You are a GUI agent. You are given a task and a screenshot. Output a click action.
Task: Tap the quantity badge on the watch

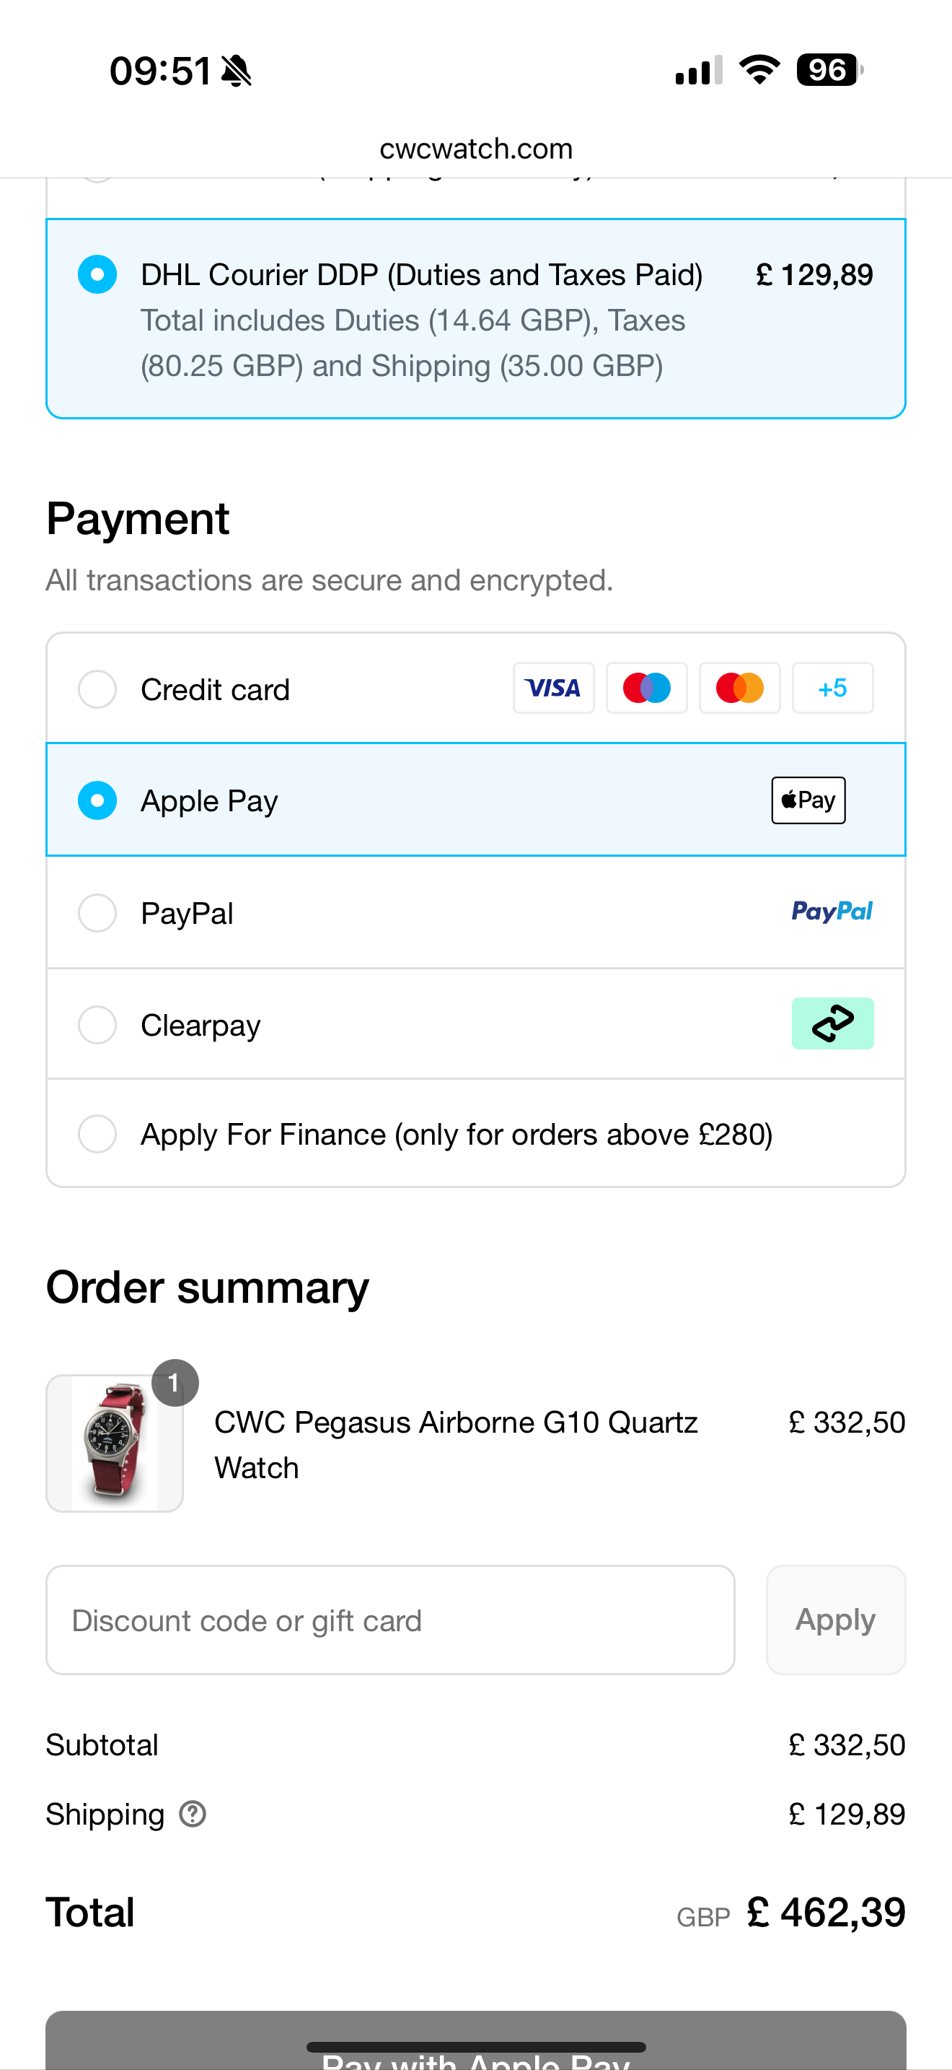(175, 1383)
